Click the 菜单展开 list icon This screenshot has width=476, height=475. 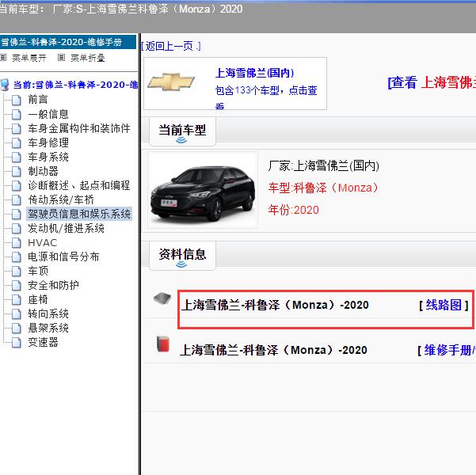point(3,57)
